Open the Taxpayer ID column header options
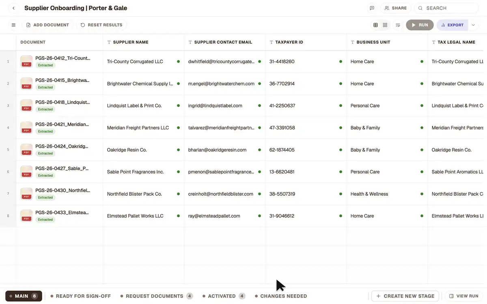The width and height of the screenshot is (487, 304). point(306,42)
